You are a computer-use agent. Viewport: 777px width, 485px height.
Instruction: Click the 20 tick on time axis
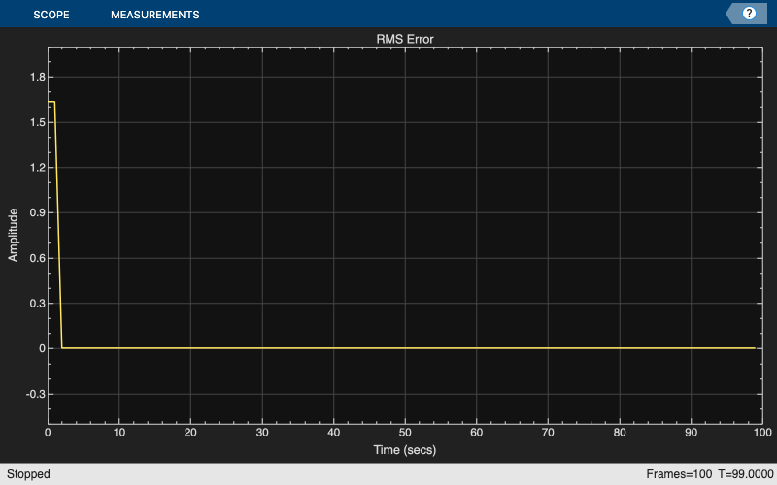click(191, 433)
